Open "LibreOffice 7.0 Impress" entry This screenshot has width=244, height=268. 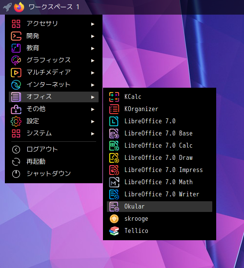tap(160, 170)
